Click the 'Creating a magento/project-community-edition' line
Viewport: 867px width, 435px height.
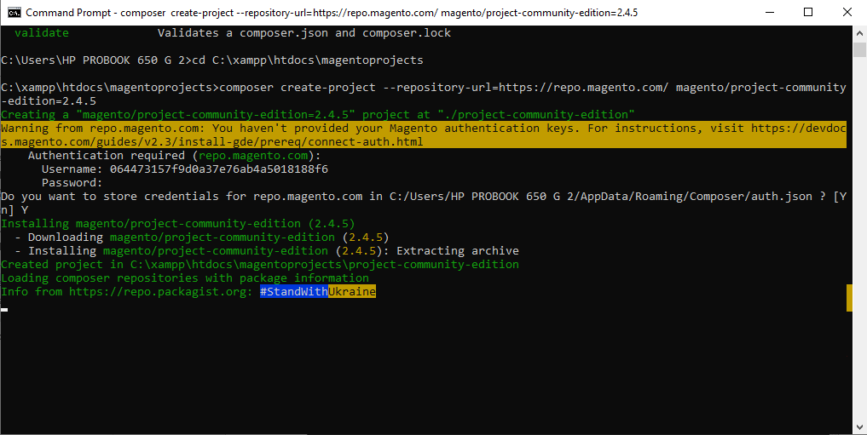318,115
